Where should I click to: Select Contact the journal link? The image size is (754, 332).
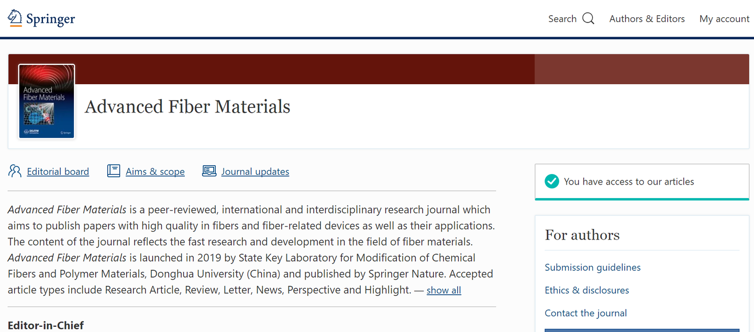pos(585,313)
